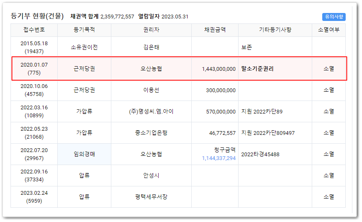Select the 2023.02.24 (5959) receipt cell
The image size is (362, 222).
click(x=34, y=197)
